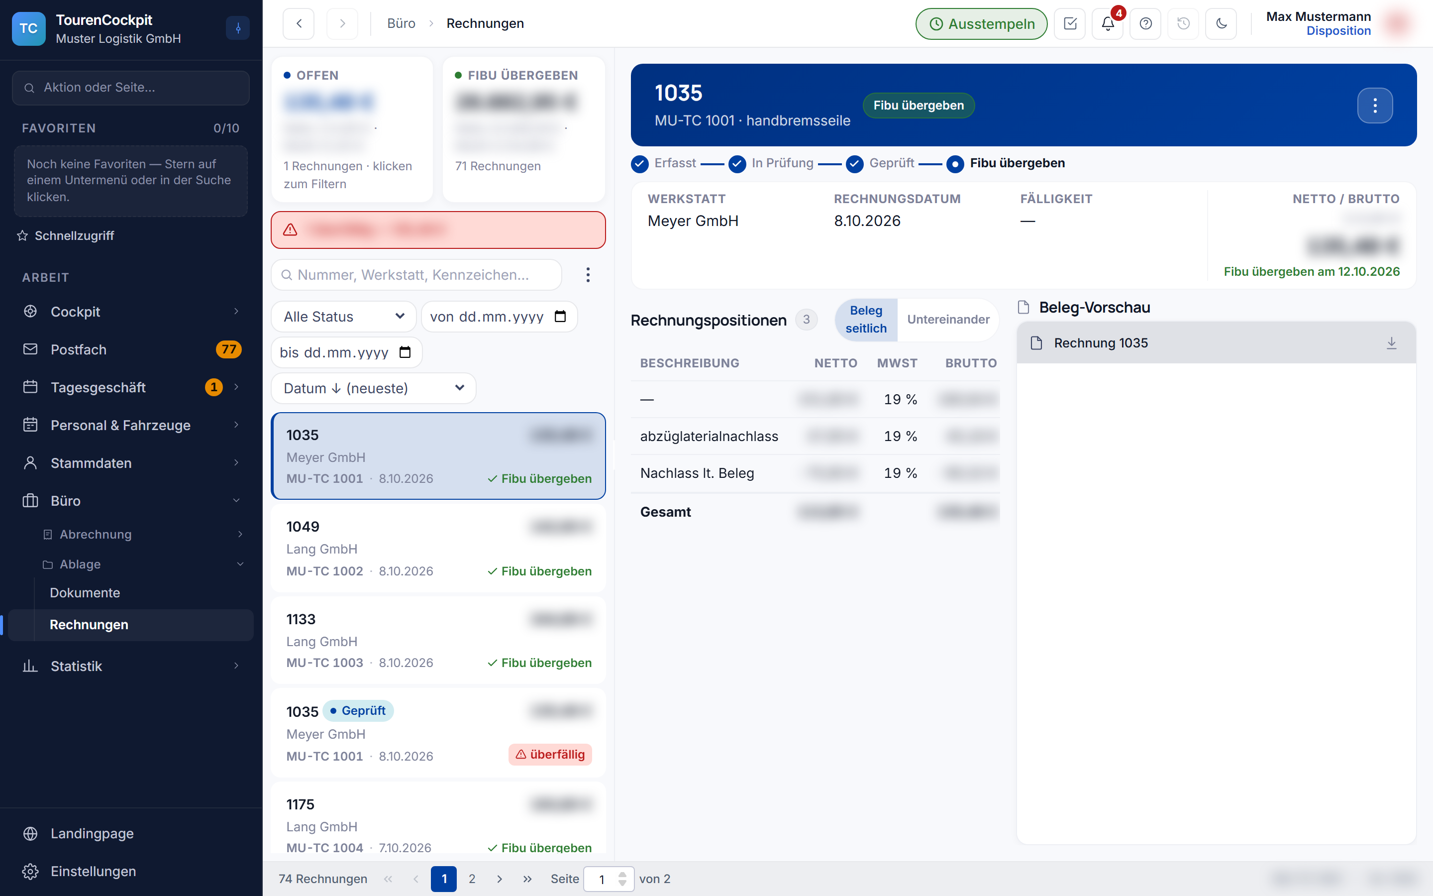Screen dimensions: 1433x896
Task: Click the Ausstempeln button
Action: [x=981, y=24]
